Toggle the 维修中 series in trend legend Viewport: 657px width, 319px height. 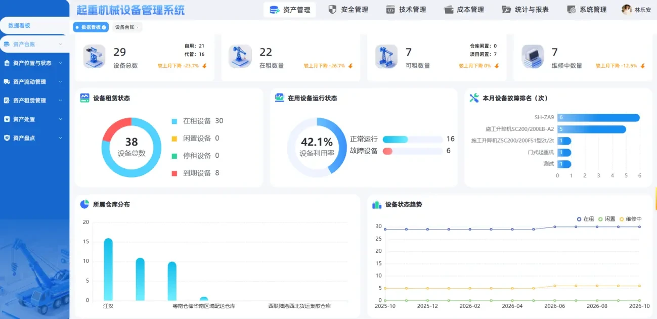(631, 219)
